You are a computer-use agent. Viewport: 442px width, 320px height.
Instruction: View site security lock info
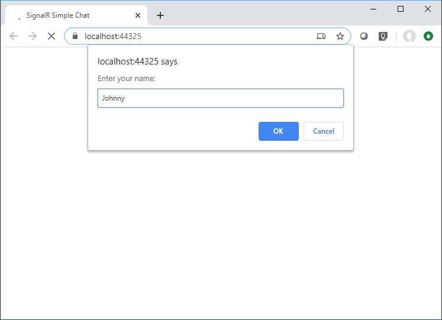click(x=75, y=35)
